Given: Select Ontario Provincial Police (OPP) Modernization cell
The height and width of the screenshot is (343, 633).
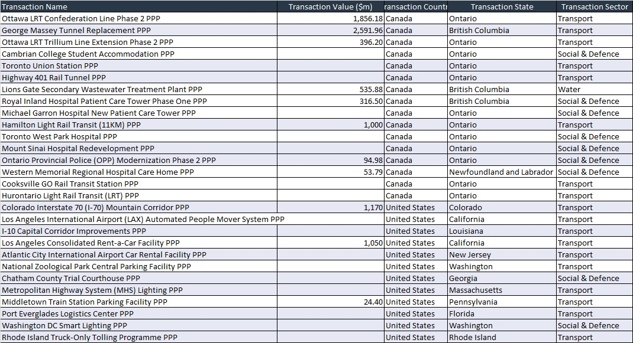Looking at the screenshot, I should (x=138, y=160).
